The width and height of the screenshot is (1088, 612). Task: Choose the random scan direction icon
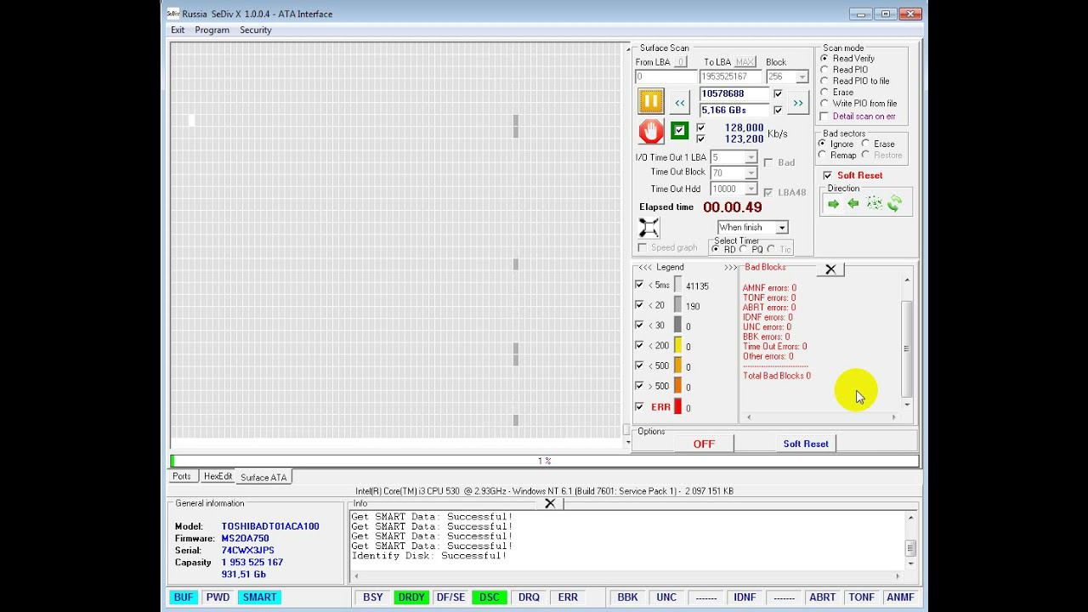click(874, 203)
